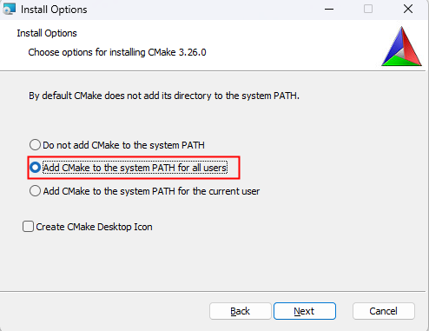The height and width of the screenshot is (331, 429).
Task: Click the 'for the current user' option label text
Action: click(151, 191)
